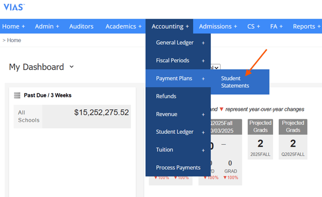Open the Academics menu
Screen dimensions: 322x197
point(124,26)
